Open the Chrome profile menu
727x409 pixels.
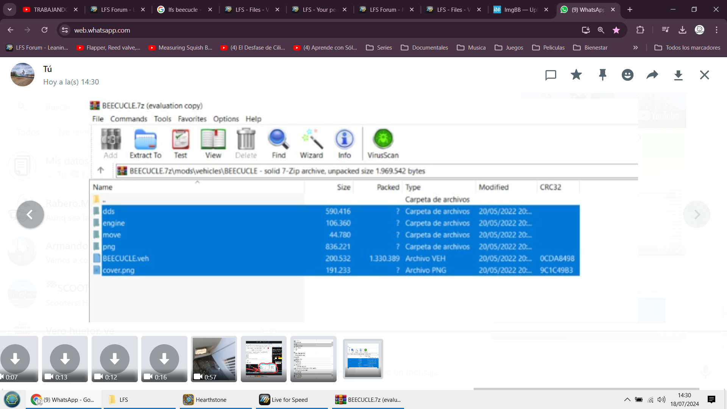coord(700,30)
